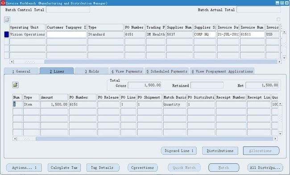
Task: Click the lines grid horizontal scrollbar right arrow
Action: coord(275,138)
